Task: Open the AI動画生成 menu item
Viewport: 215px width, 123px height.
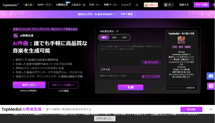Action: 62,5
